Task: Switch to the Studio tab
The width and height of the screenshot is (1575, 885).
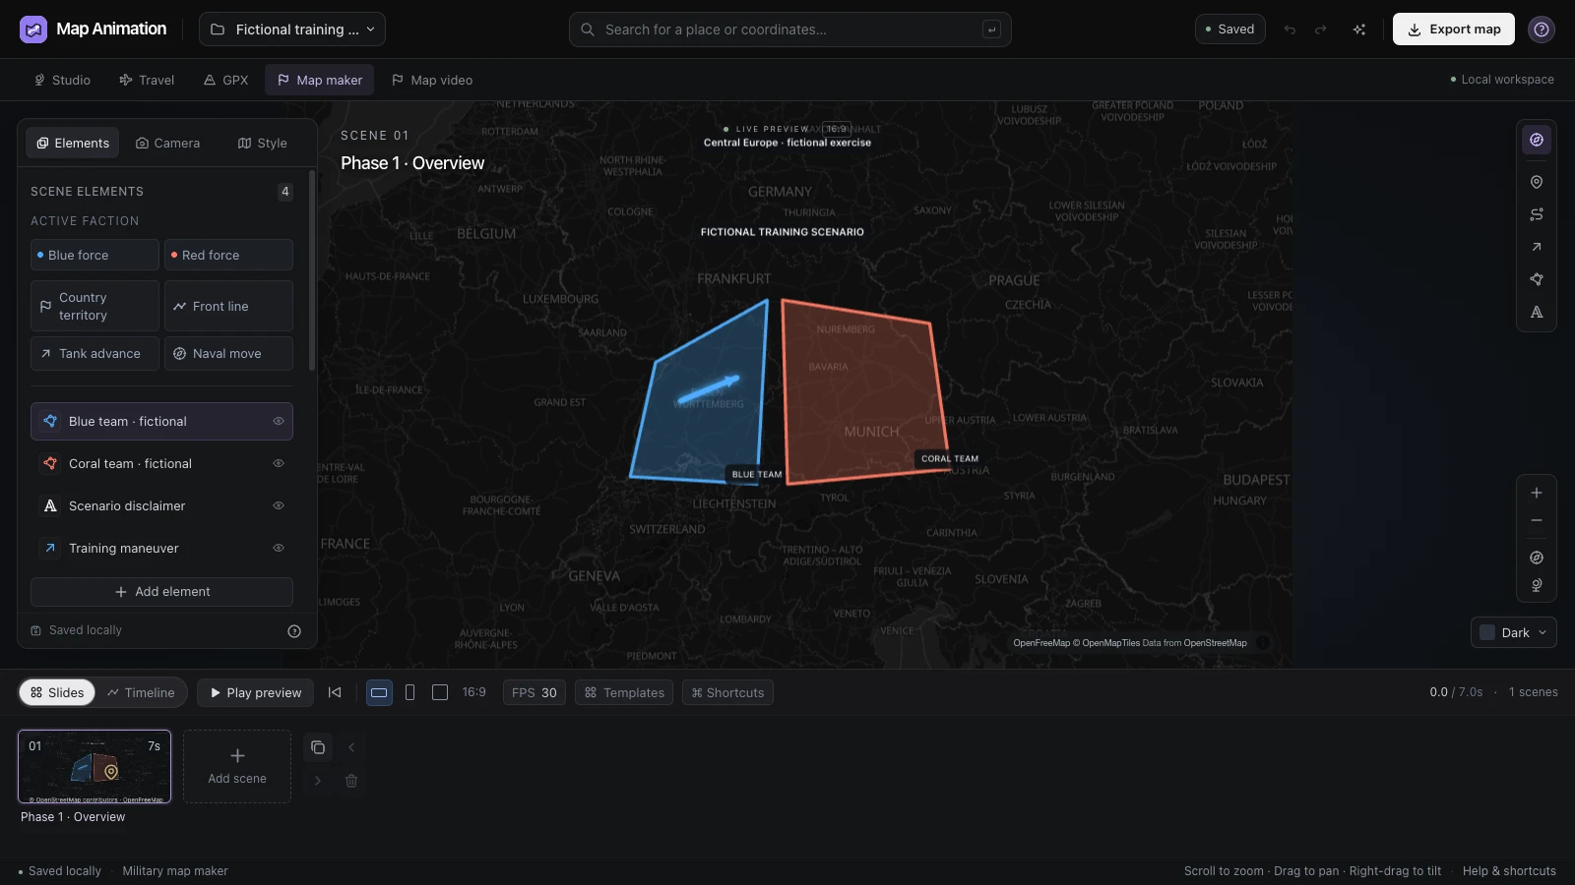Action: (x=62, y=80)
